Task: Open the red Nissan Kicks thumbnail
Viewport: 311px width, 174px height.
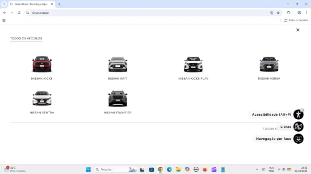Action: 42,64
